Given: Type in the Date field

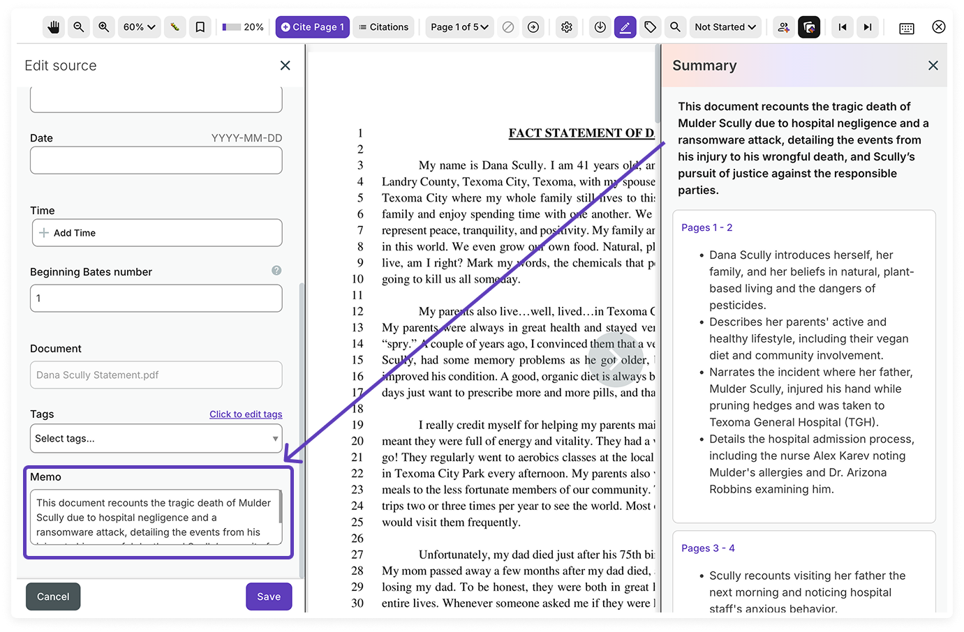Looking at the screenshot, I should [x=156, y=160].
